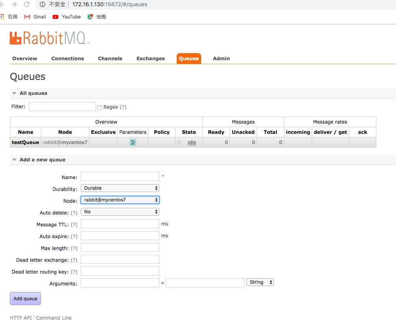Open the Node dropdown rabbit@mycentos7
Image resolution: width=396 pixels, height=320 pixels.
pyautogui.click(x=120, y=200)
